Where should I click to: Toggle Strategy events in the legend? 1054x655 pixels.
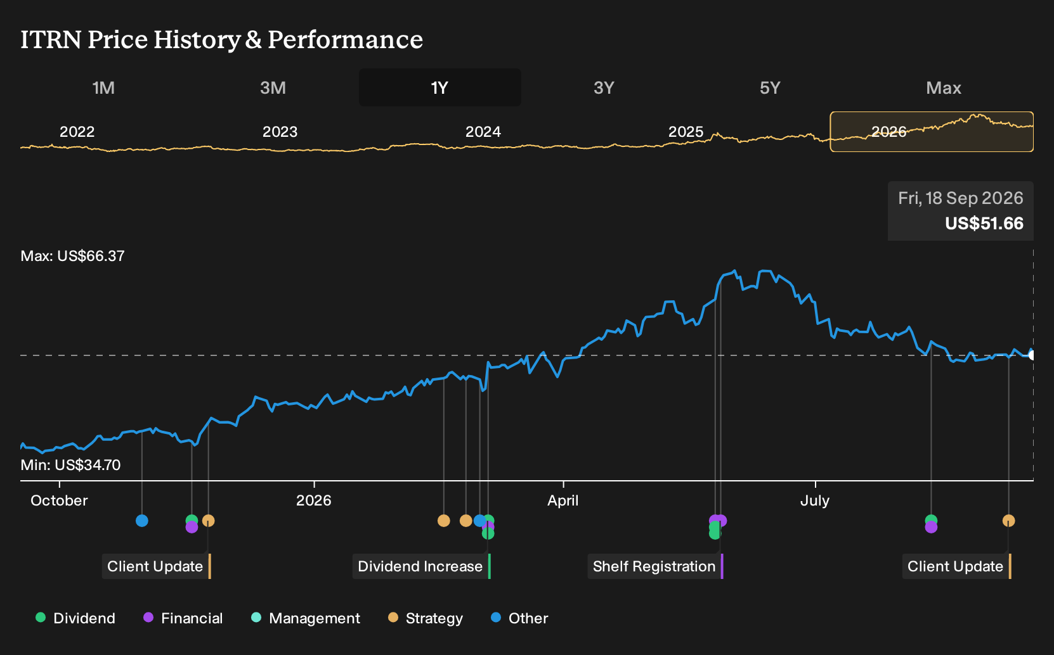(426, 618)
